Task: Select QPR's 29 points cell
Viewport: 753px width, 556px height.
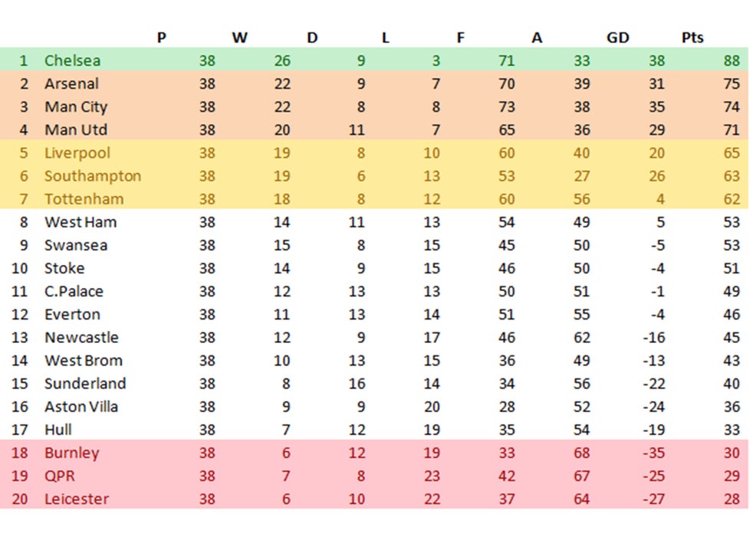Action: (x=731, y=476)
